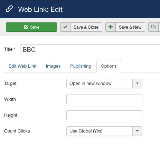Click the Title input field containing BBC
160x167 pixels.
90,50
